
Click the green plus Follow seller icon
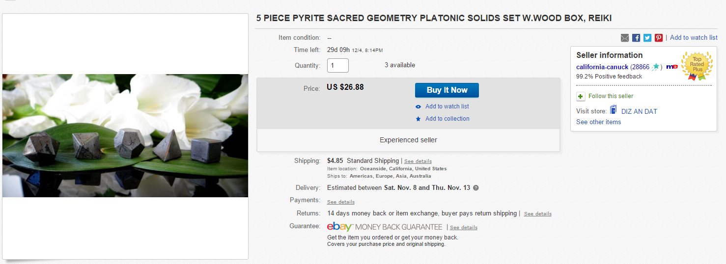pyautogui.click(x=581, y=96)
